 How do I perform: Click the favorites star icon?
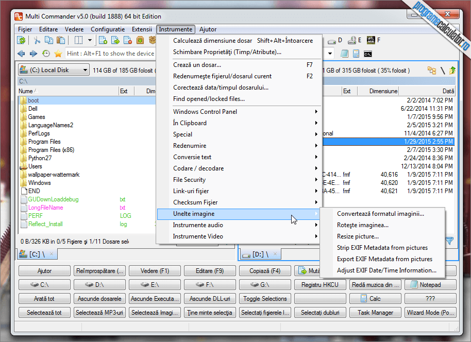click(58, 54)
